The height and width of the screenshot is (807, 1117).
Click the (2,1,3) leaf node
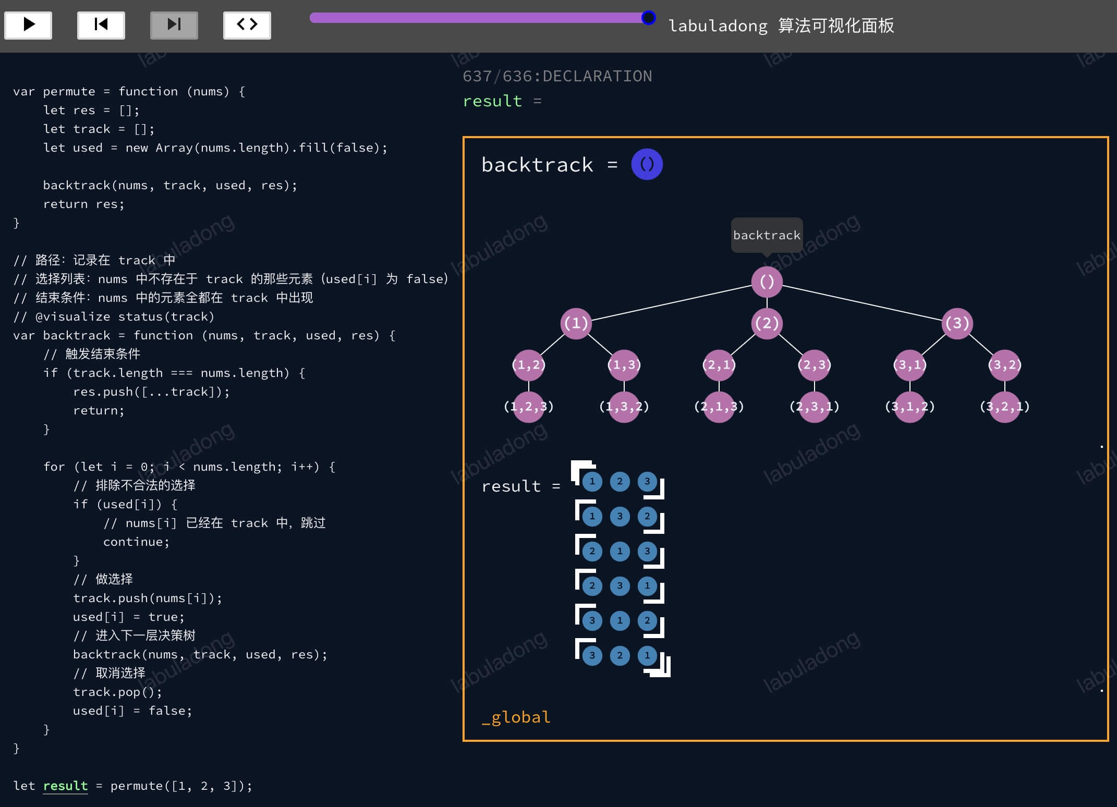click(719, 407)
